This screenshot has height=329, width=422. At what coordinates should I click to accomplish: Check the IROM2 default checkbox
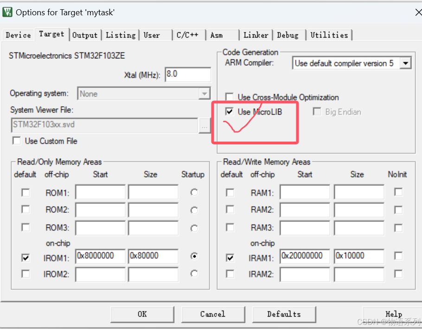[26, 274]
